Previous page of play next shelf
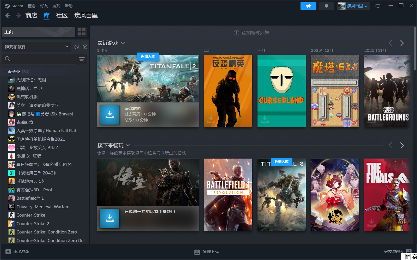The image size is (417, 260). (390, 145)
